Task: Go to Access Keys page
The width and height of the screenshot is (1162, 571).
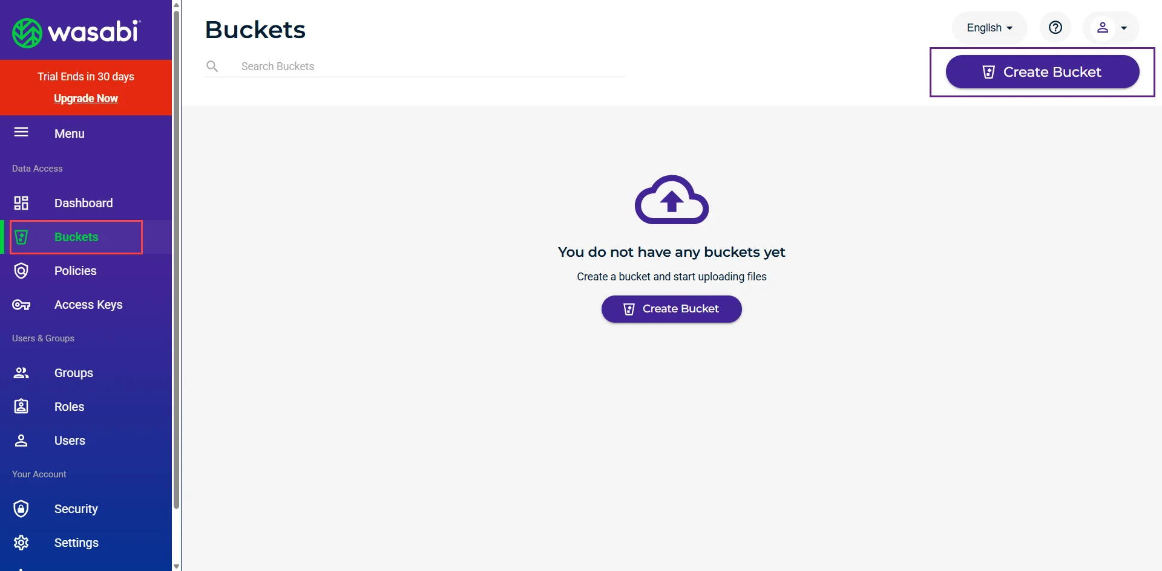Action: [88, 305]
